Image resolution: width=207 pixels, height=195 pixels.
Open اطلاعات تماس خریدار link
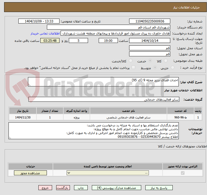tap(45, 33)
